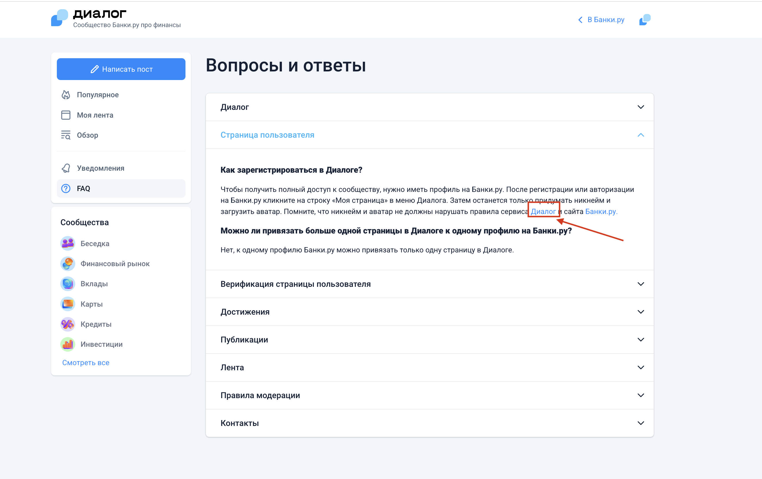Follow the В Банки.ру link
The width and height of the screenshot is (762, 479).
[606, 20]
